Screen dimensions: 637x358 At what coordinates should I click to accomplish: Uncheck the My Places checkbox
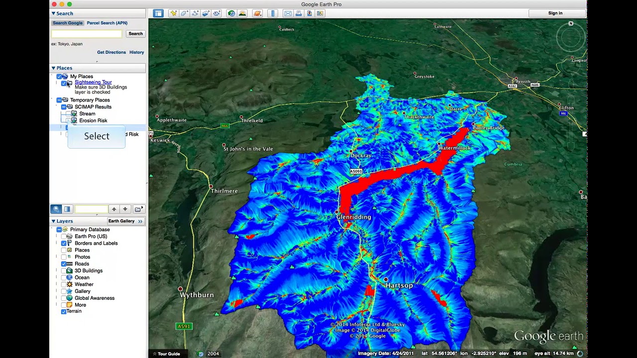tap(59, 77)
